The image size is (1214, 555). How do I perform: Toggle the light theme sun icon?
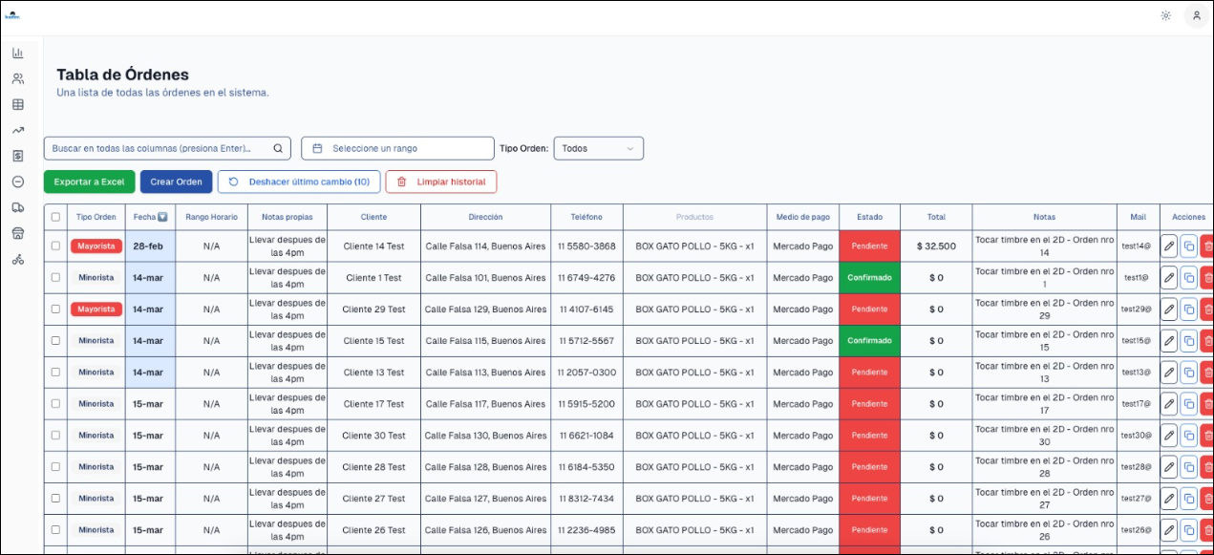pyautogui.click(x=1165, y=15)
